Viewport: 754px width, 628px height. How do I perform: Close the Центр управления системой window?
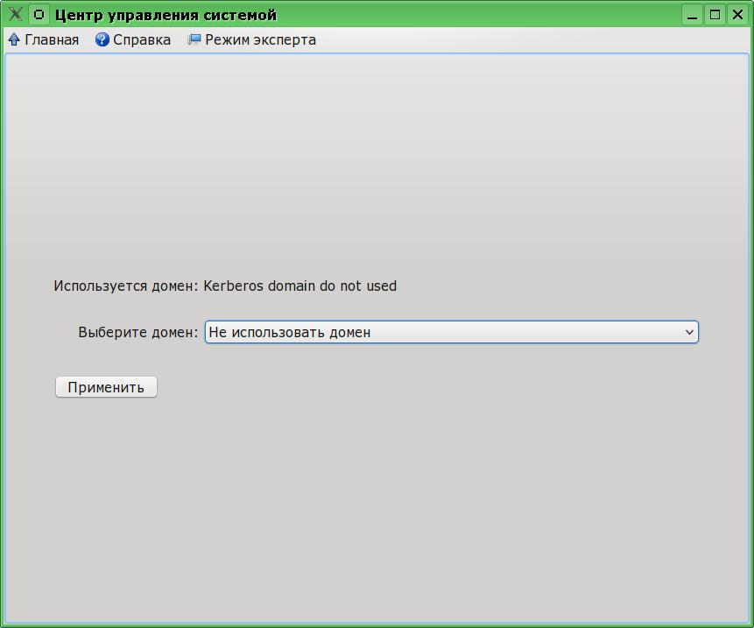click(736, 15)
